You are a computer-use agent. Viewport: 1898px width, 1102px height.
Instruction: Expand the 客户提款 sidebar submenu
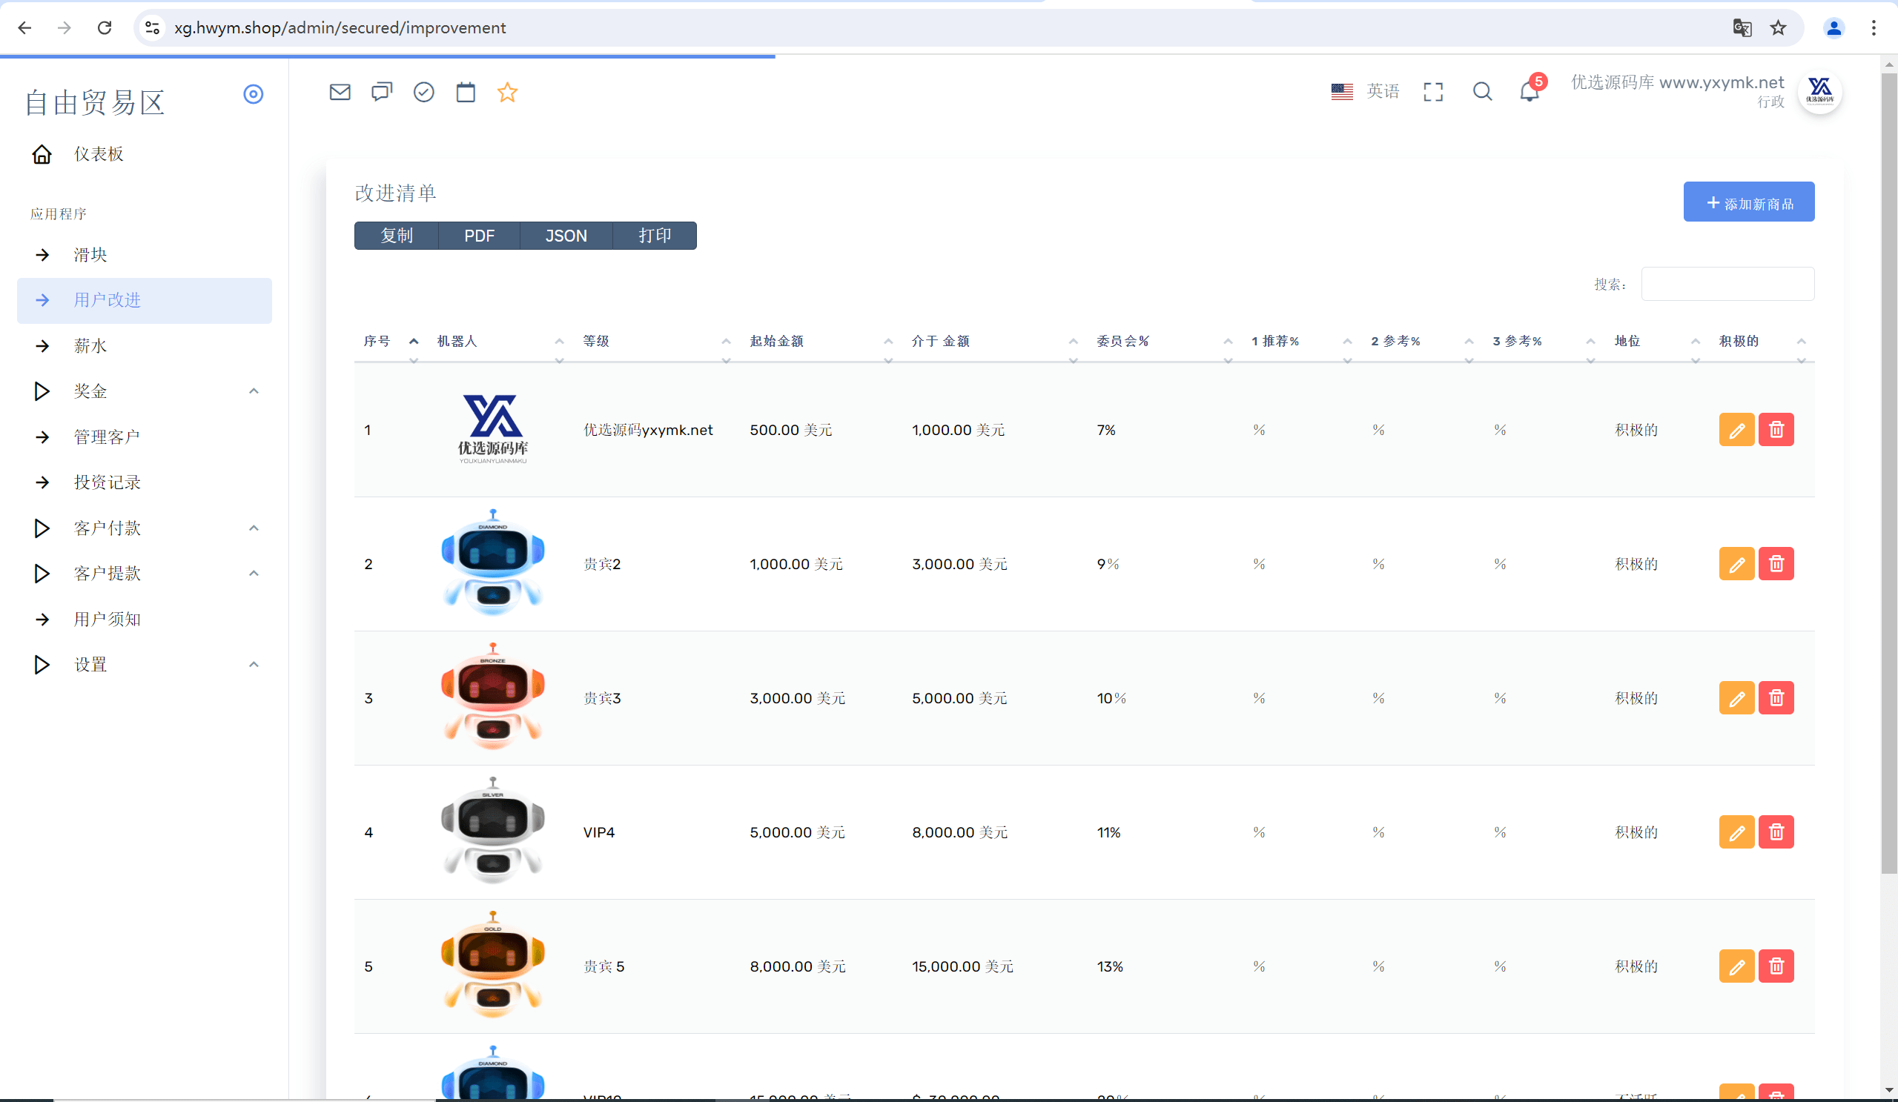click(145, 574)
